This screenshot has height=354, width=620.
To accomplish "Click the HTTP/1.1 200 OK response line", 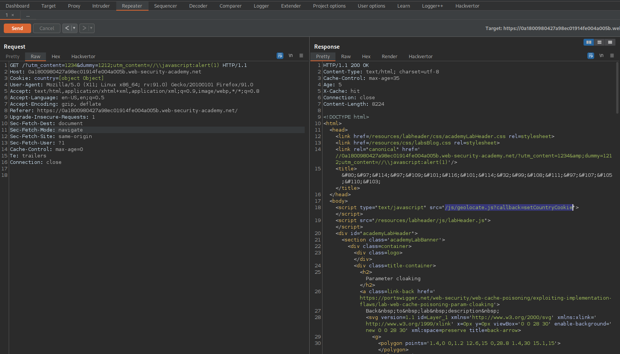I will pos(346,65).
